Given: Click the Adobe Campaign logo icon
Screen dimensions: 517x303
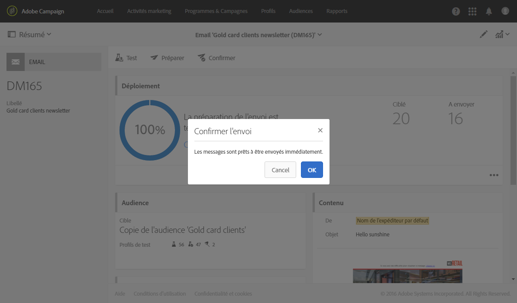Looking at the screenshot, I should pos(12,11).
